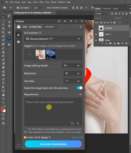The height and width of the screenshot is (153, 131).
Task: Open Auto-Select Layer dropdown
Action: (x=37, y=8)
